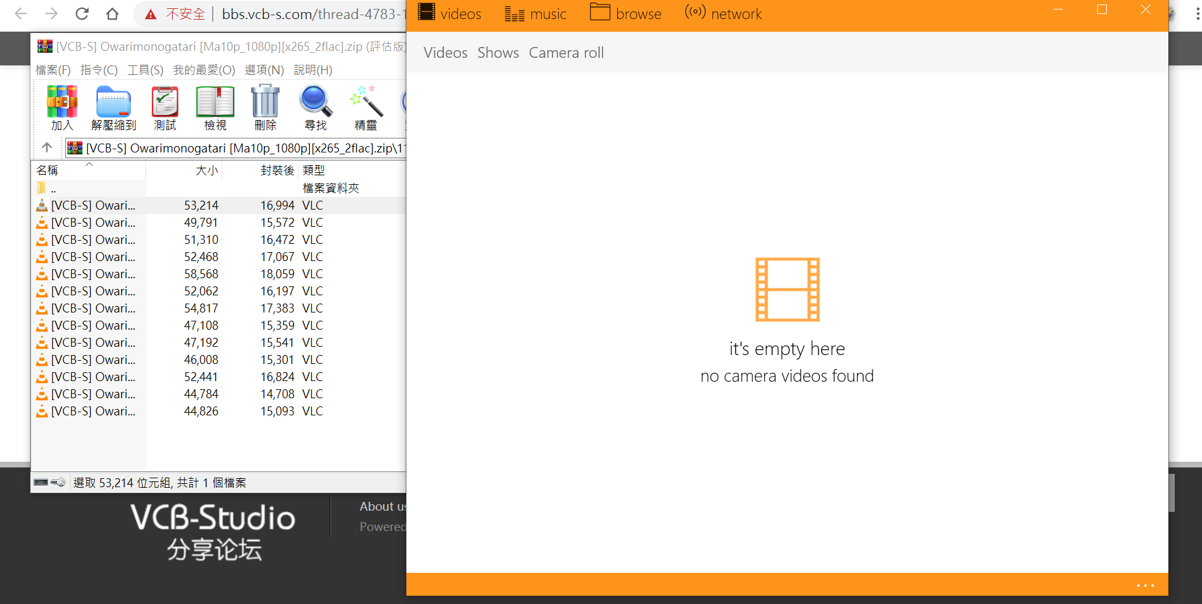Select the file sized 58,568

coord(218,274)
